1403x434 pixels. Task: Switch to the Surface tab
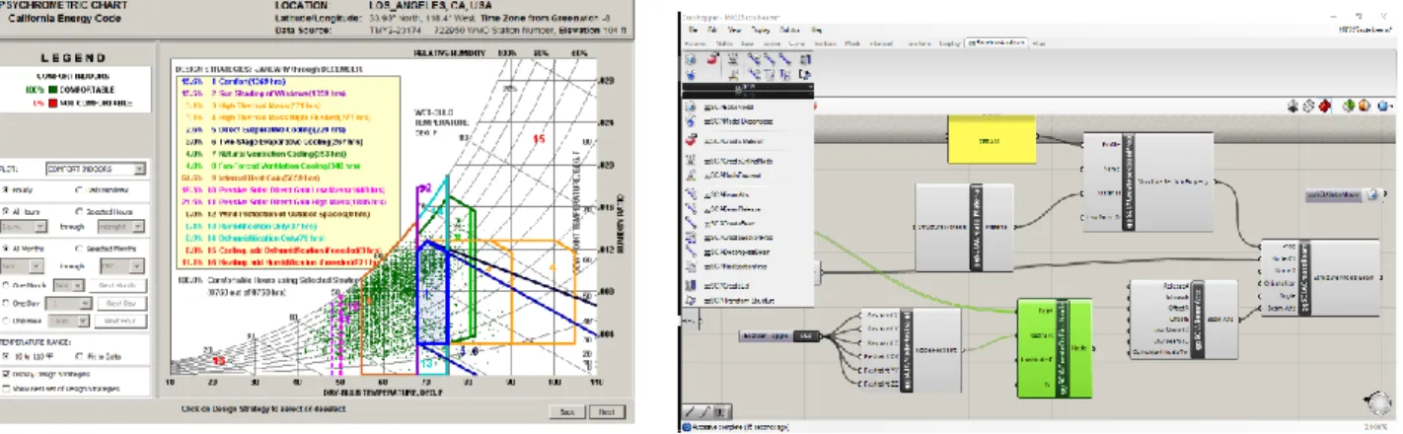825,43
